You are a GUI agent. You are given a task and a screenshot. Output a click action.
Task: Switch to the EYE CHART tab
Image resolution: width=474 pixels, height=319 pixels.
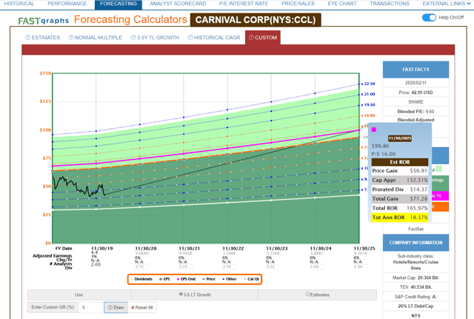click(342, 4)
